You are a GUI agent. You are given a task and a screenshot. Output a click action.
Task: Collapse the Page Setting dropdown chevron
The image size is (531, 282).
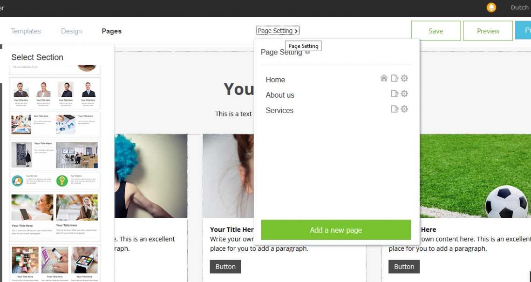click(296, 31)
